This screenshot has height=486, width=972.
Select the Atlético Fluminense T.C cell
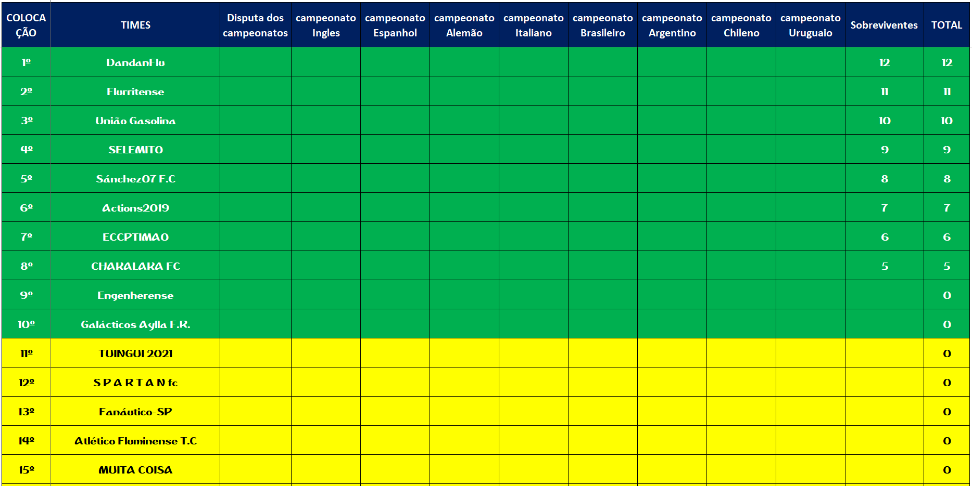coord(135,441)
